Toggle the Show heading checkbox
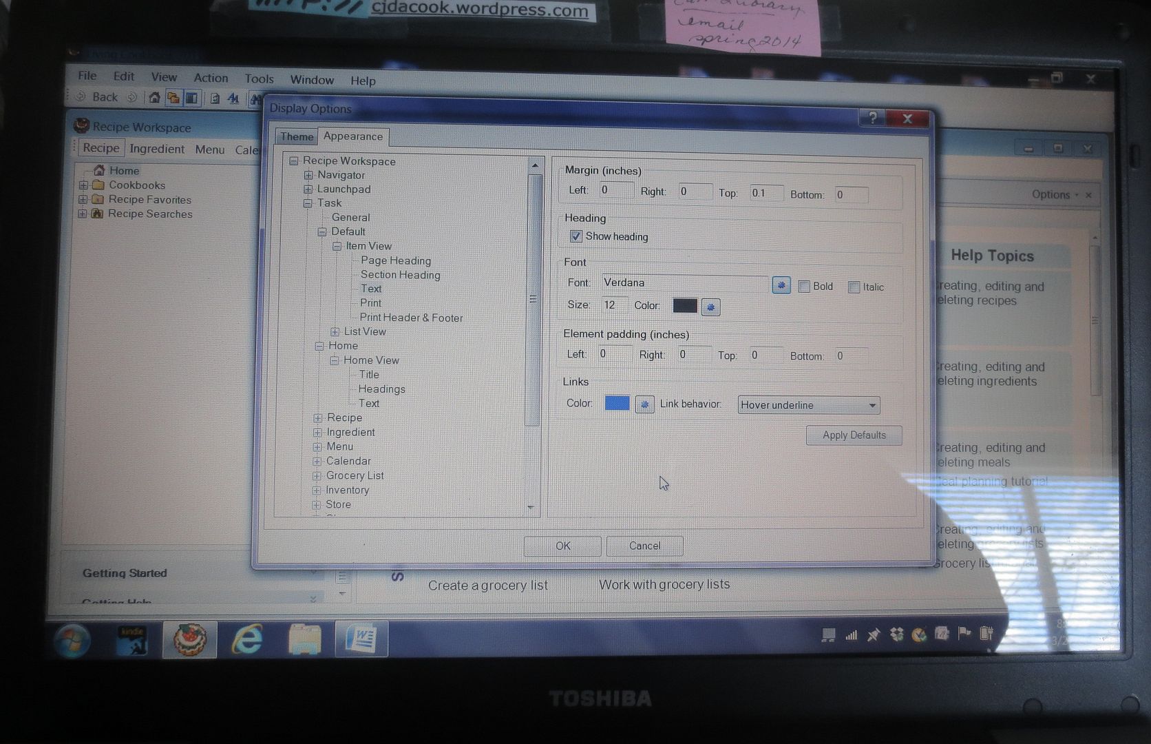The image size is (1151, 744). click(575, 236)
